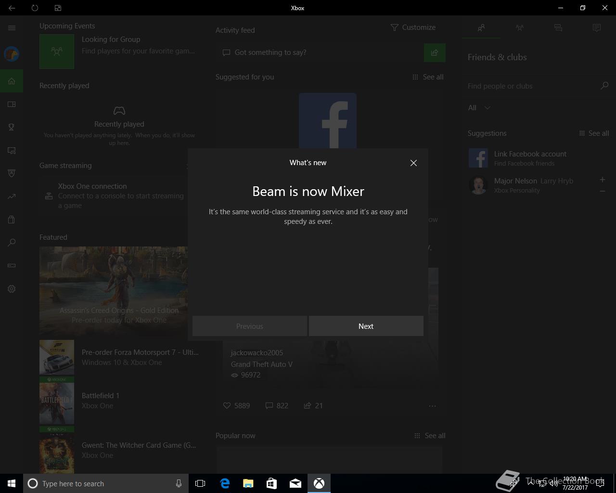Viewport: 616px width, 493px height.
Task: Like the jackowacko2005 post
Action: point(227,406)
